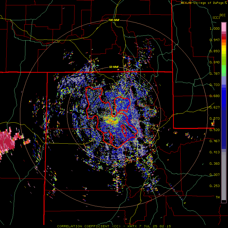Pick the red segment of the colorbar
The height and width of the screenshot is (228, 228).
[x=224, y=38]
